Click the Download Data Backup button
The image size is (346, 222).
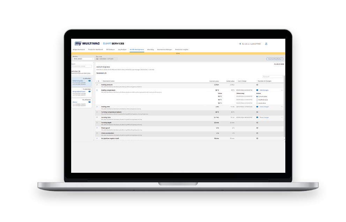[x=275, y=59]
